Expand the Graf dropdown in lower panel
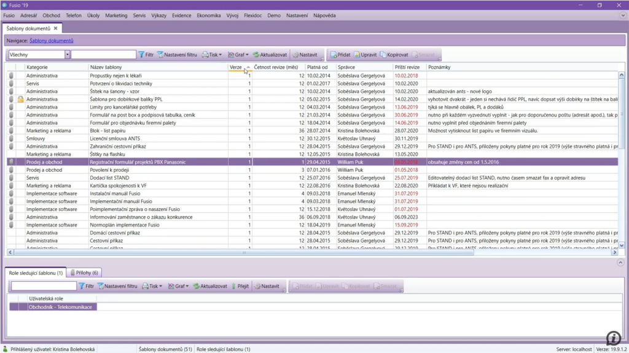629x353 pixels. [187, 286]
